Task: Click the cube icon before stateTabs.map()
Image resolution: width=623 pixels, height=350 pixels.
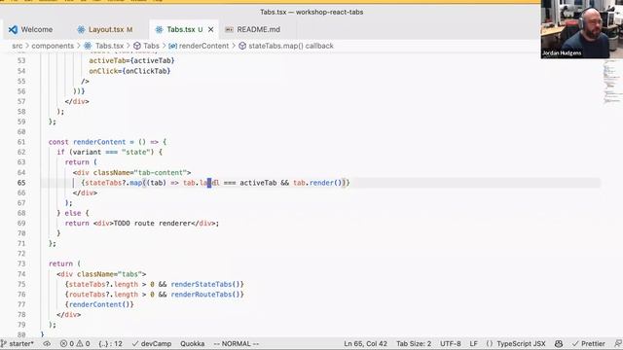Action: coord(242,46)
